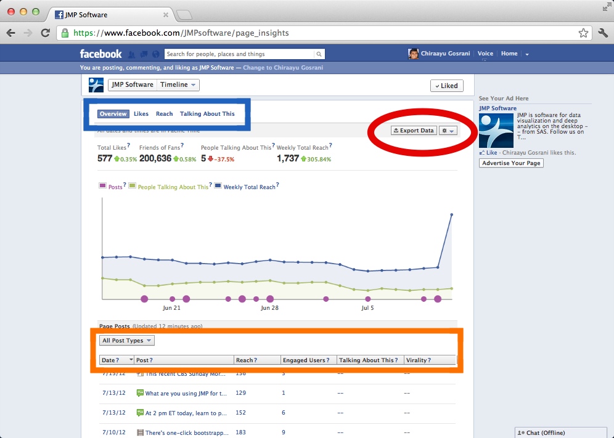Click the browser back arrow
The image size is (614, 438).
(x=11, y=33)
